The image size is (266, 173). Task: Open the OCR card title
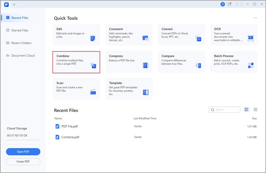coord(217,29)
